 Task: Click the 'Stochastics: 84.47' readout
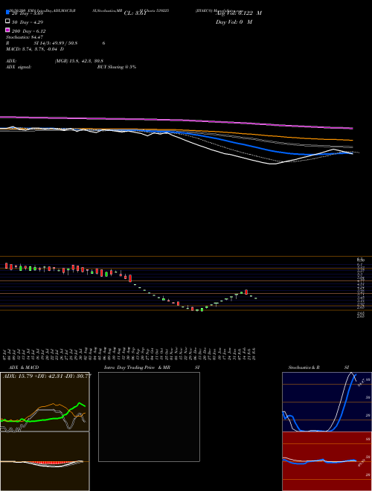tap(24, 37)
